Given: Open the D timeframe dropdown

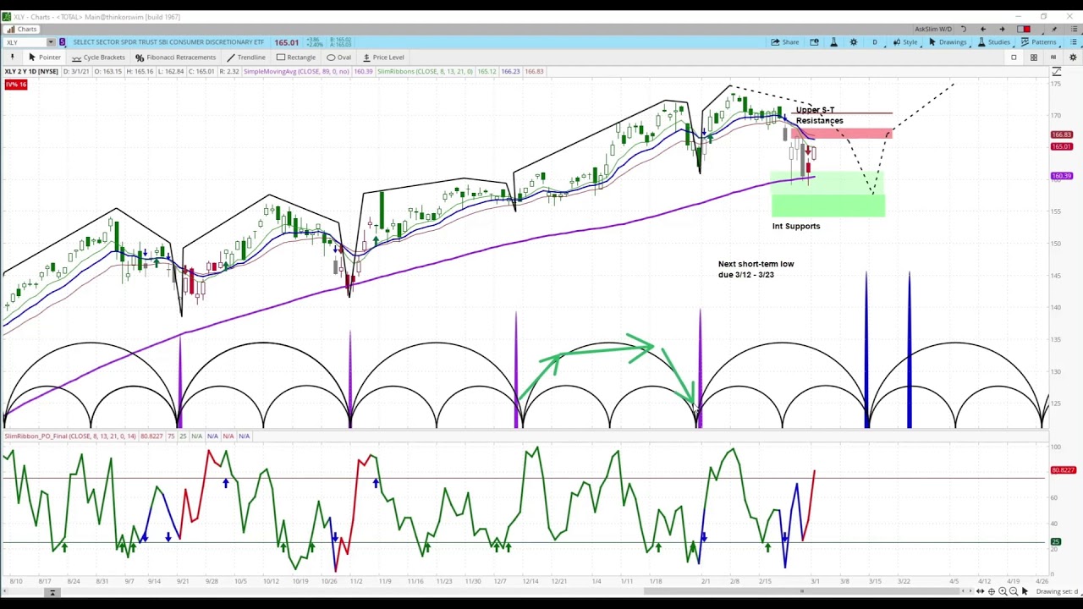Looking at the screenshot, I should (875, 42).
